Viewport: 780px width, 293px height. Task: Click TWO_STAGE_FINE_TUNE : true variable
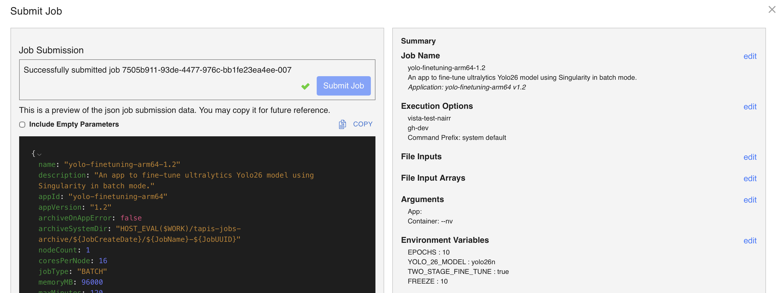[x=458, y=272]
